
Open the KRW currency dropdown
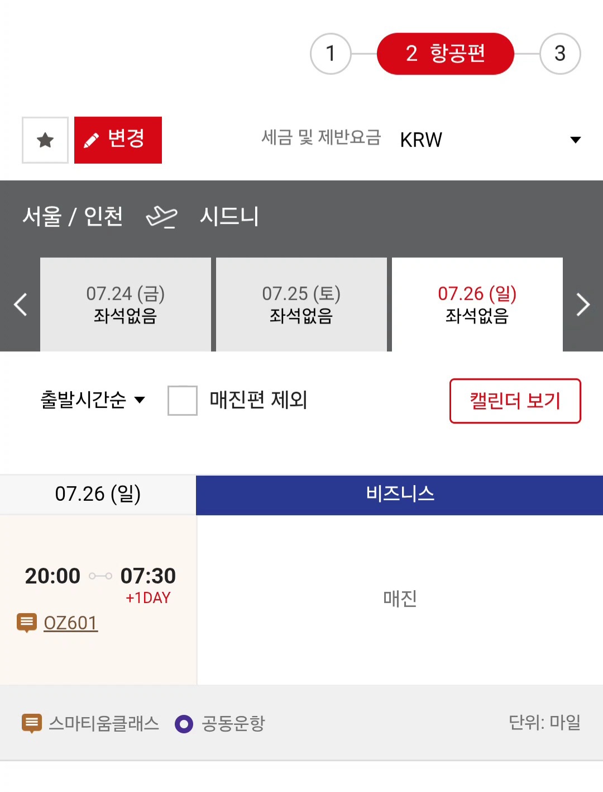pyautogui.click(x=491, y=140)
